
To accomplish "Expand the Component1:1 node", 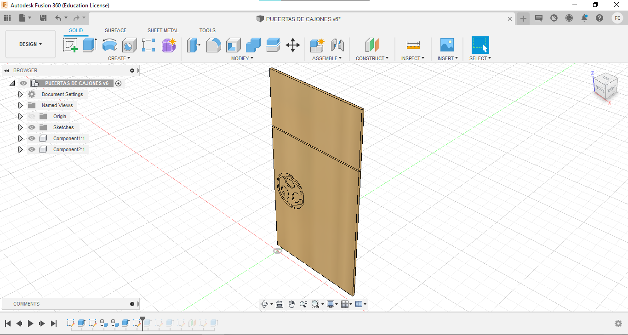I will (x=20, y=138).
